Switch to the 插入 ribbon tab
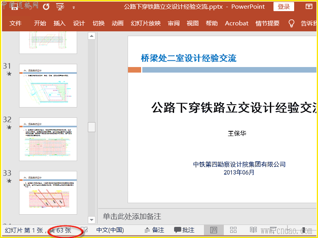 pyautogui.click(x=59, y=23)
